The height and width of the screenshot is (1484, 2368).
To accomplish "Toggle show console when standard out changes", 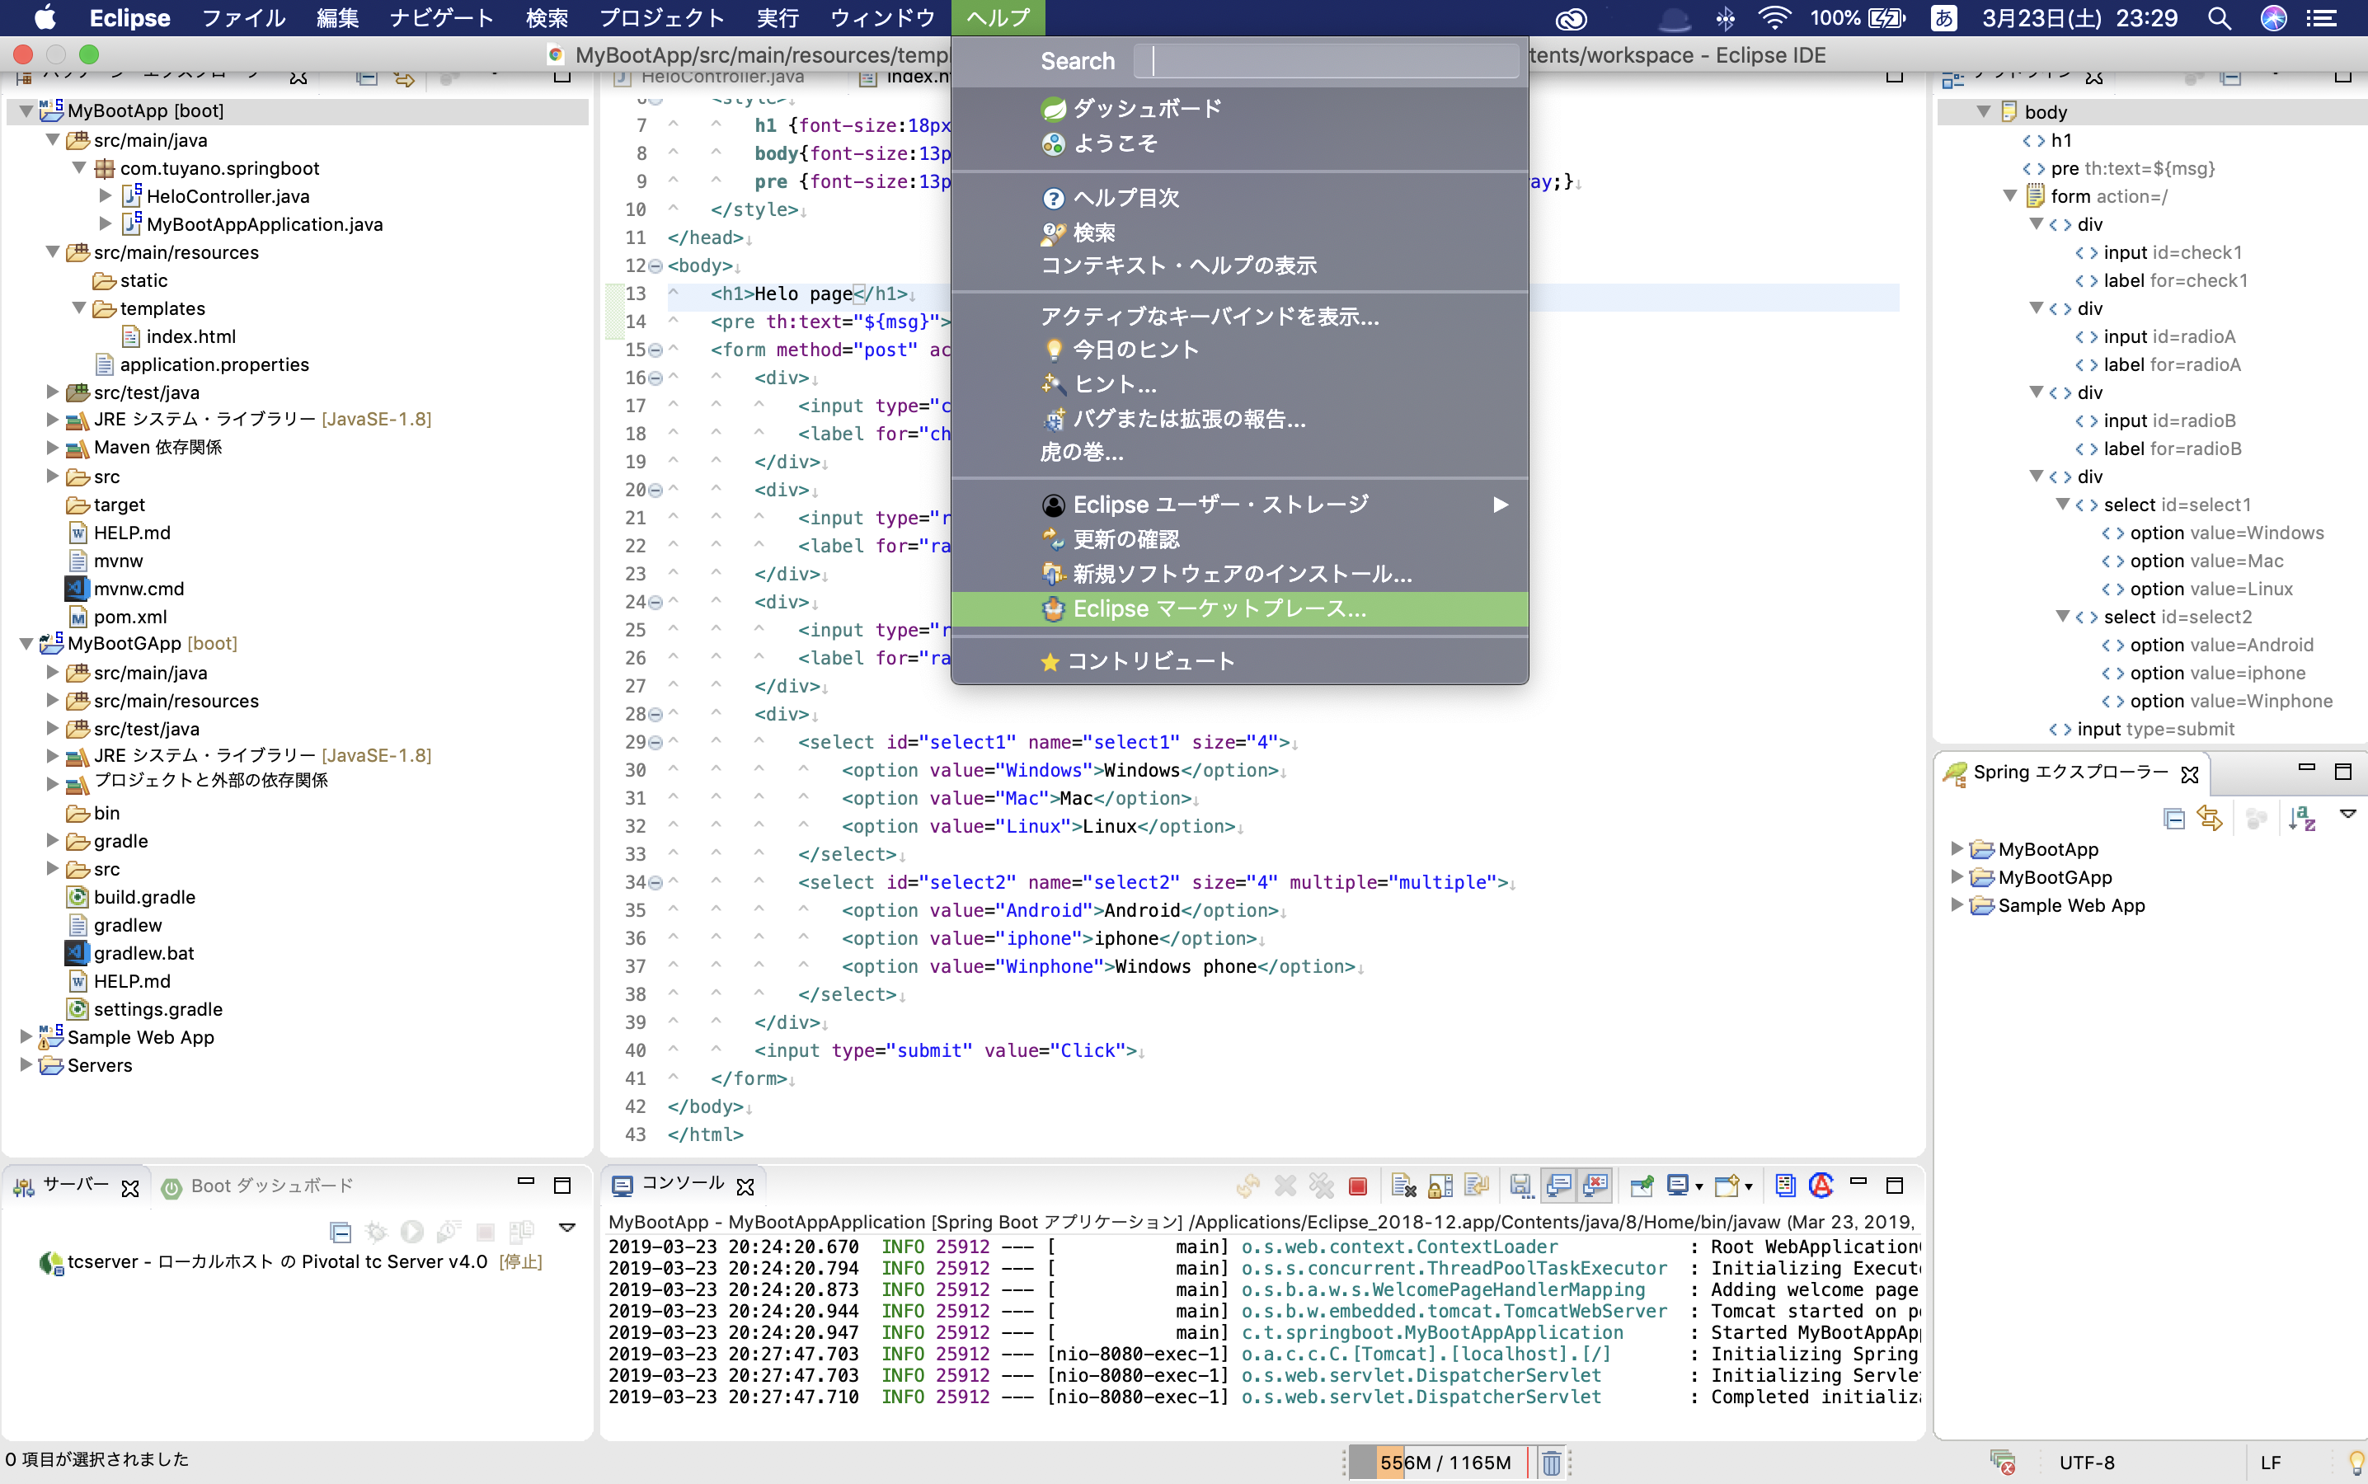I will coord(1558,1185).
